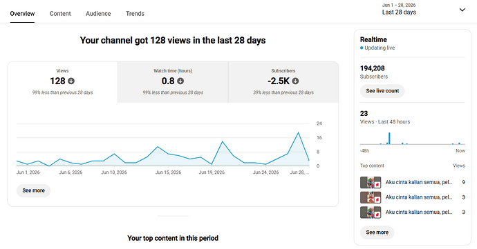477x249 pixels.
Task: Switch to the Content tab
Action: coord(60,14)
